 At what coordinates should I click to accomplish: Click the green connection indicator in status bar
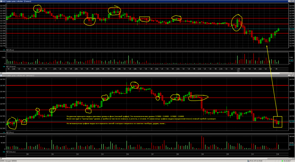(x=282, y=161)
